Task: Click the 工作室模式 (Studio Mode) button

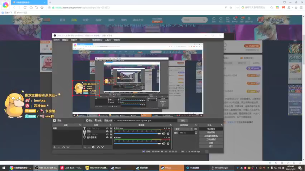Action: click(x=211, y=139)
